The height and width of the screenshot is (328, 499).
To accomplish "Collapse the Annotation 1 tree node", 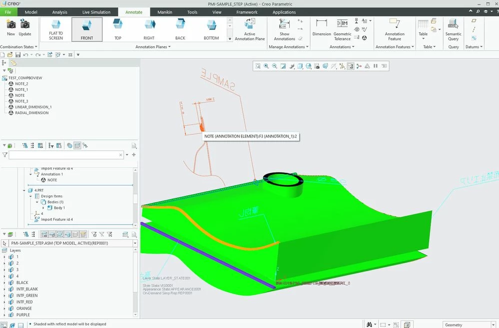I will tap(30, 174).
